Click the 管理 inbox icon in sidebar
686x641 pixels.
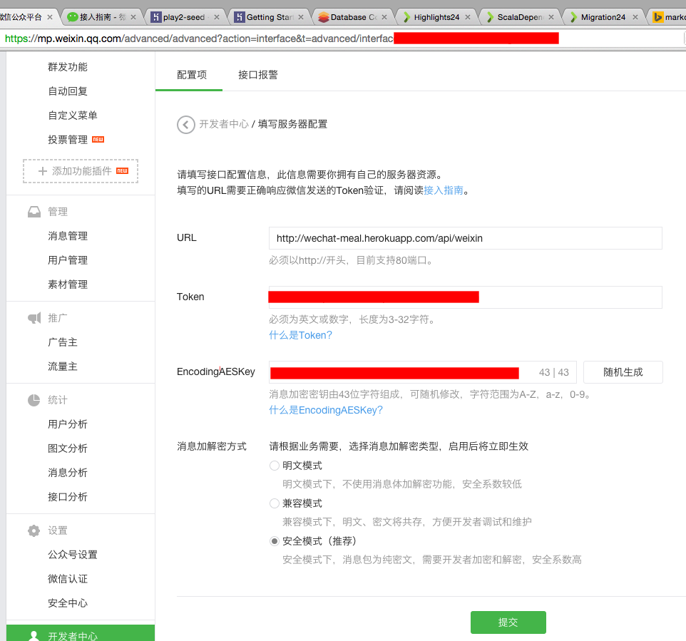pos(34,212)
